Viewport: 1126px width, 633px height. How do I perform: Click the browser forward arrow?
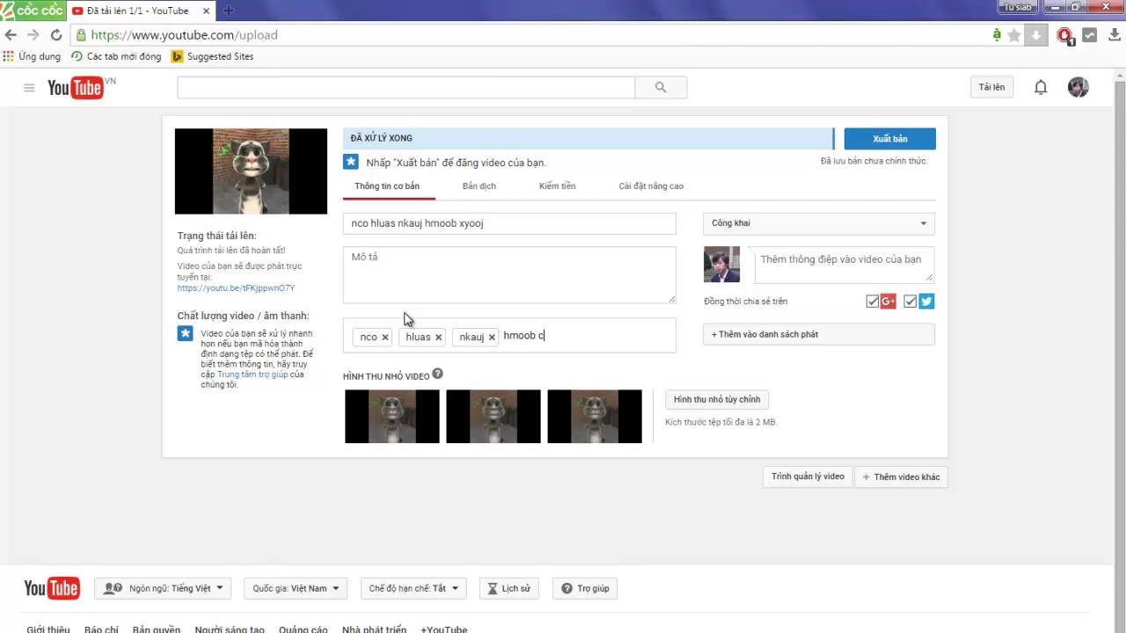point(33,35)
